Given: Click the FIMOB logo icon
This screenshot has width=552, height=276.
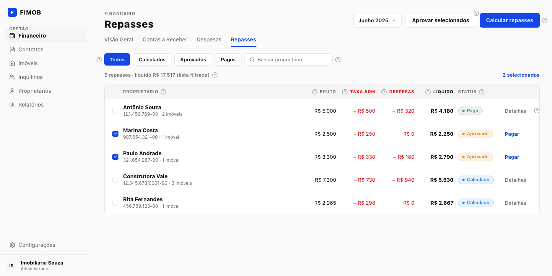Looking at the screenshot, I should click(x=12, y=12).
